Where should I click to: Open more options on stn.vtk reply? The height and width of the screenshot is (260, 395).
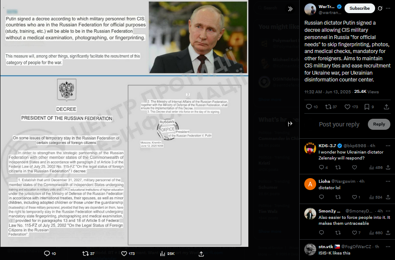pos(388,246)
